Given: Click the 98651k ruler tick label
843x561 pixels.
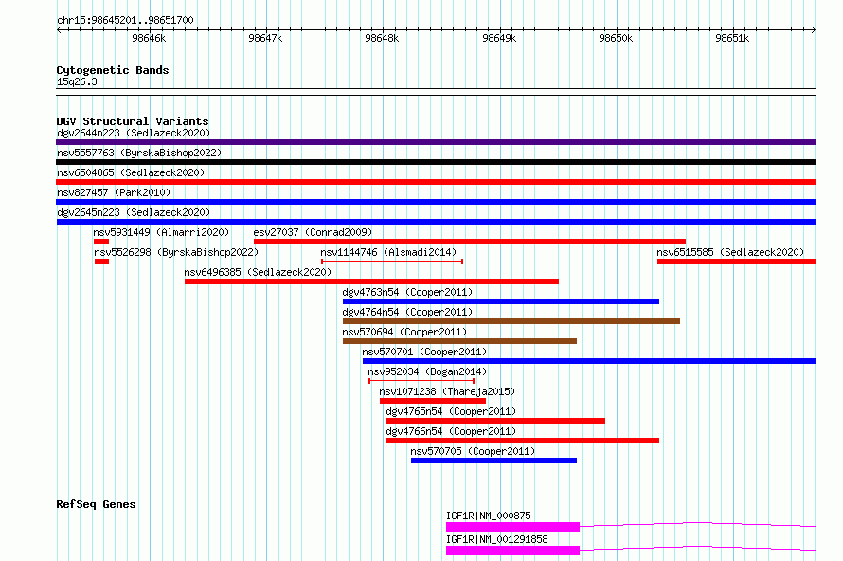Looking at the screenshot, I should (732, 38).
